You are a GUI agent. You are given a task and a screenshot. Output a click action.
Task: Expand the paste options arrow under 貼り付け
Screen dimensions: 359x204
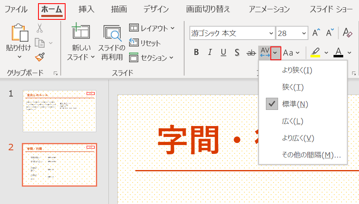[19, 57]
